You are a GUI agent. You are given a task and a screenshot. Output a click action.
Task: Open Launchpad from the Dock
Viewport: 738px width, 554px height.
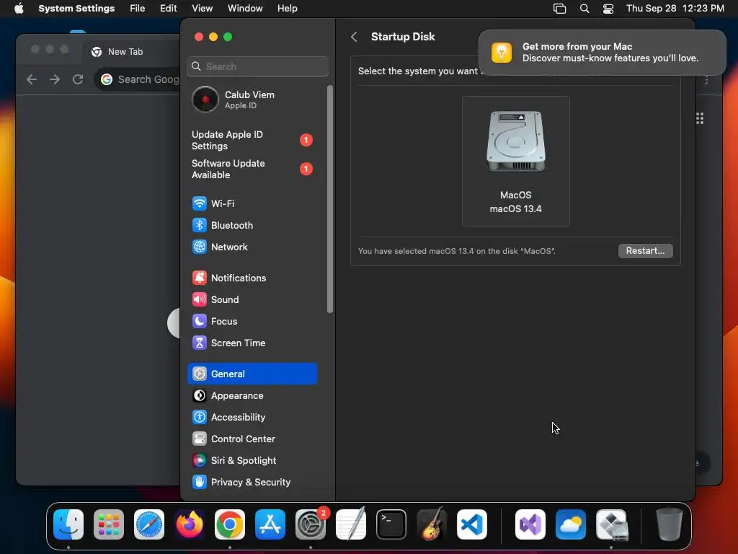(109, 524)
